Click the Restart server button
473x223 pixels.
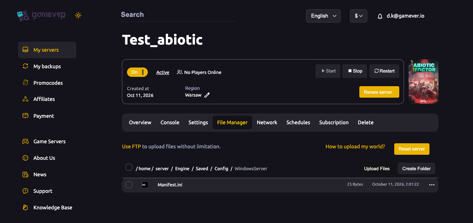384,71
